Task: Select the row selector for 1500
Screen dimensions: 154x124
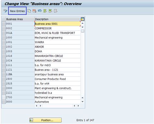Action: point(4,79)
